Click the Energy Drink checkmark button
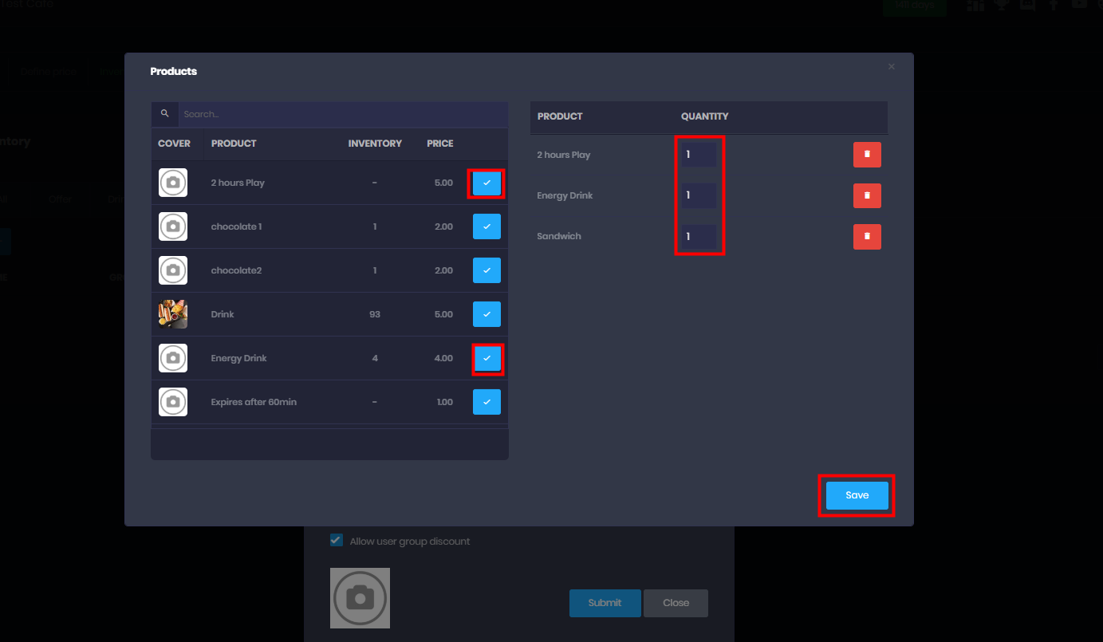This screenshot has height=642, width=1103. [487, 358]
